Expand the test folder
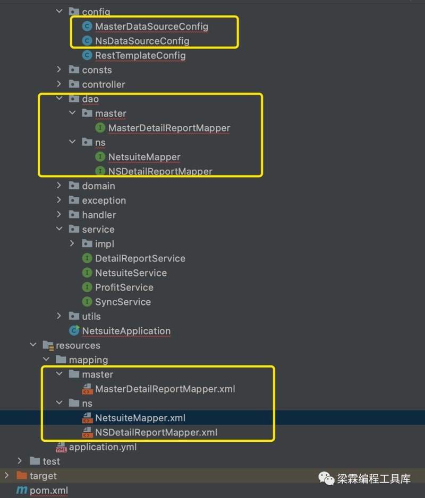Viewport: 425px width, 498px height. 20,461
